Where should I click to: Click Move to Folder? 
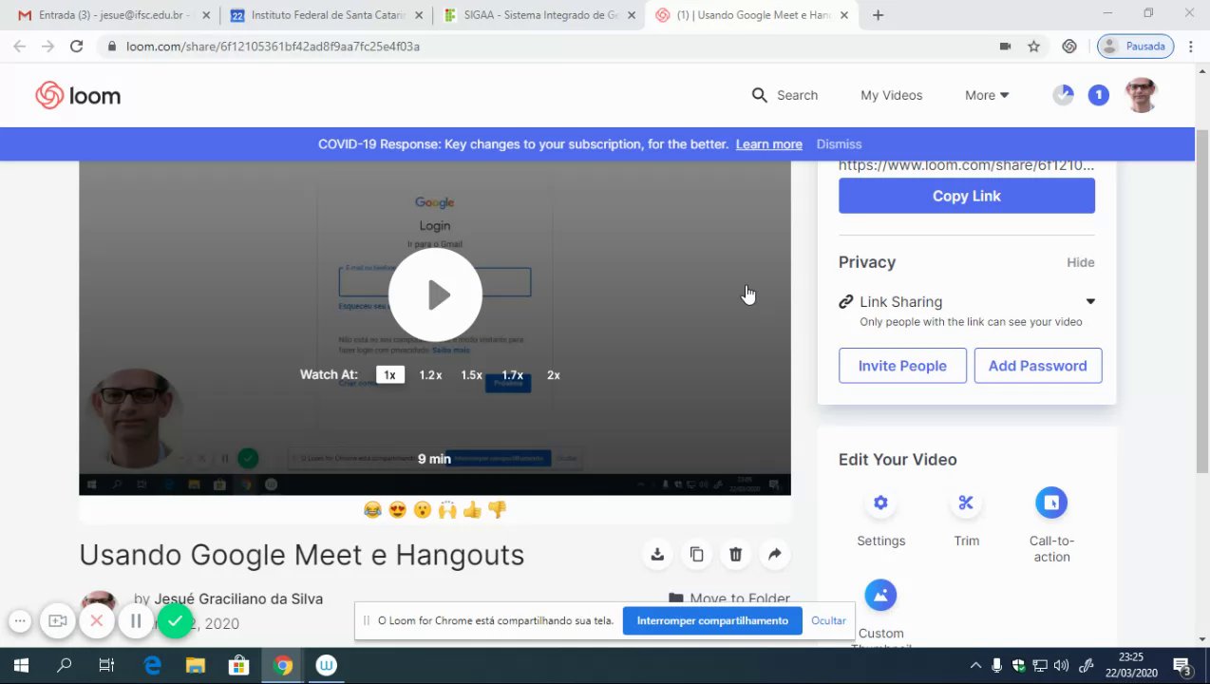(x=729, y=598)
